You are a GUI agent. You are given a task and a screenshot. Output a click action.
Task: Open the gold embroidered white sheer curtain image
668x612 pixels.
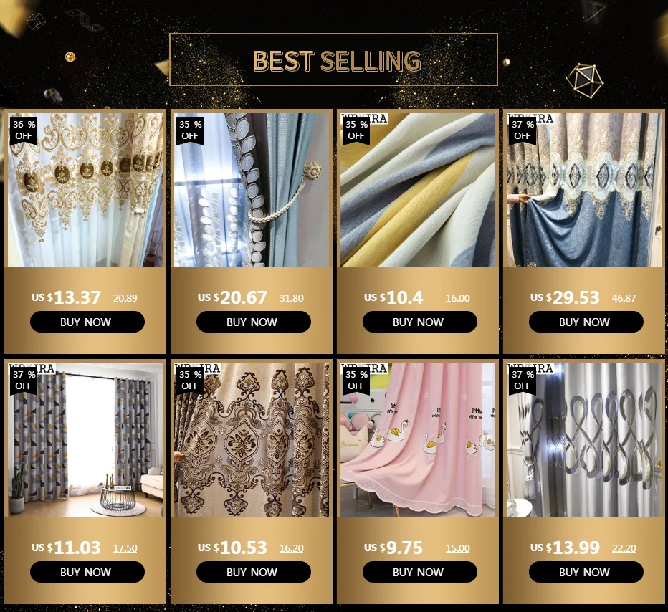(x=85, y=190)
